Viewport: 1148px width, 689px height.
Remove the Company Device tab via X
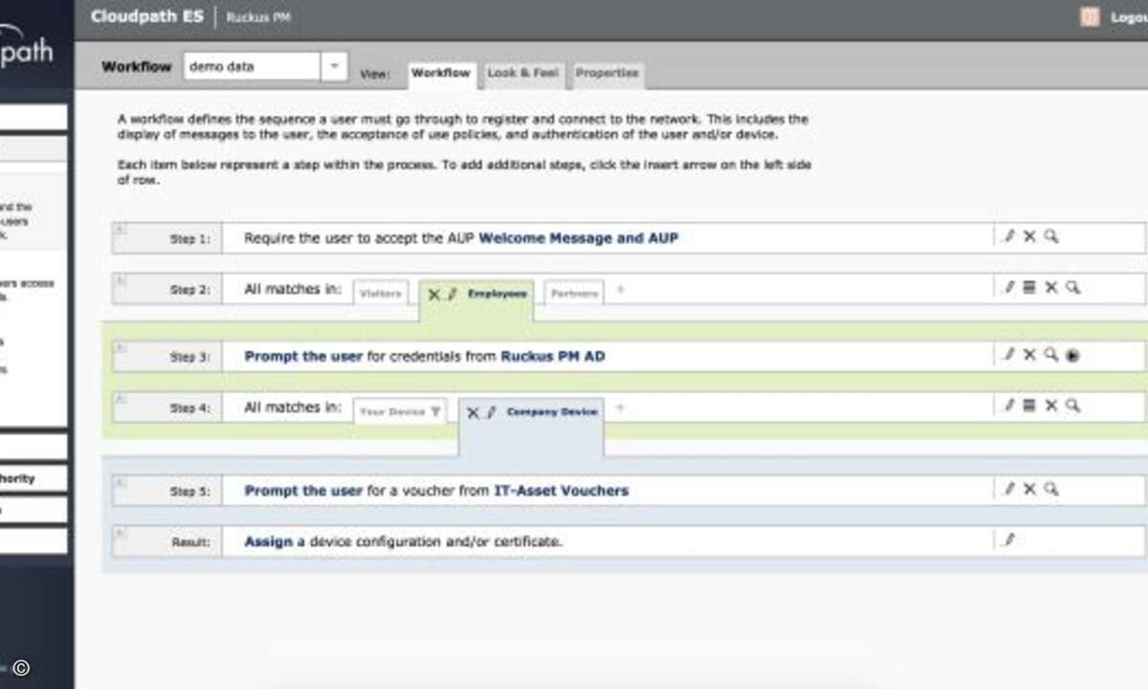[x=473, y=412]
